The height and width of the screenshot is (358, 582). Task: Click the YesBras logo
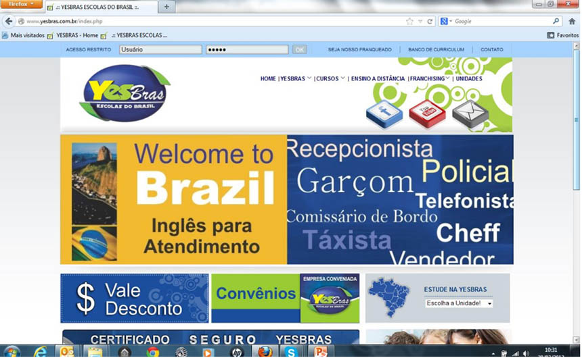pyautogui.click(x=125, y=93)
